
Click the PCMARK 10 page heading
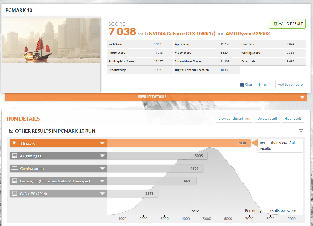click(19, 10)
